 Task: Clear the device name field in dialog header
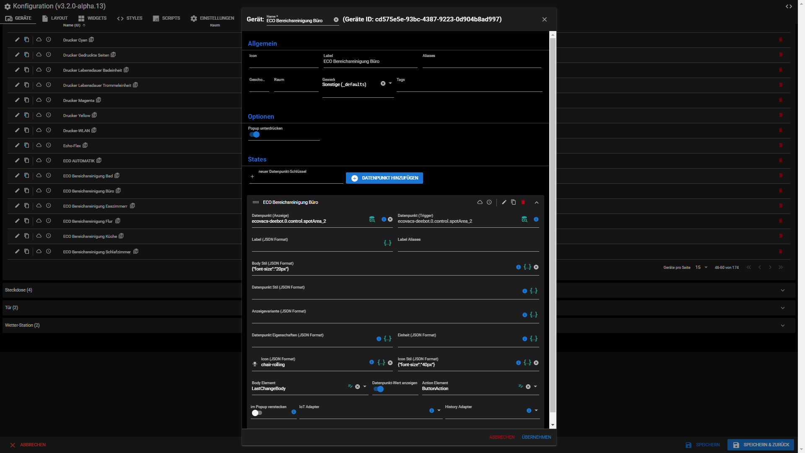click(336, 20)
